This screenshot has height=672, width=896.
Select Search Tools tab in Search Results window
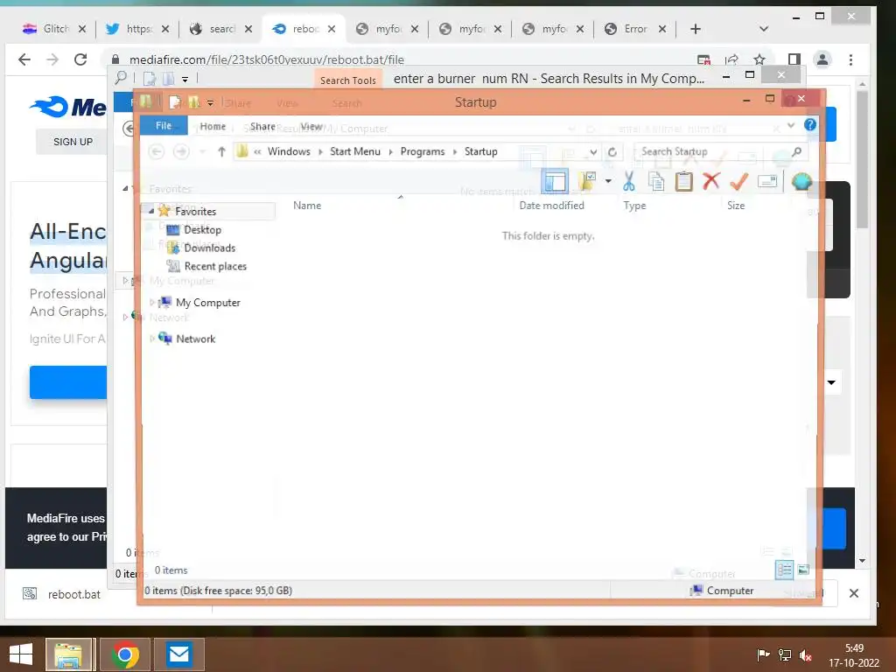point(348,80)
